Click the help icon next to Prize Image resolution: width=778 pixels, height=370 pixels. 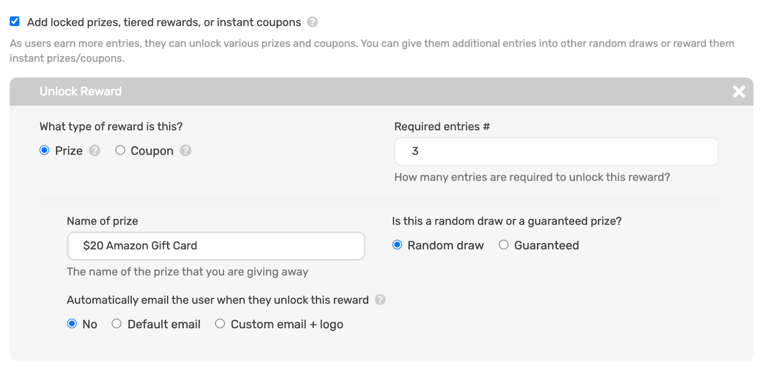point(94,151)
